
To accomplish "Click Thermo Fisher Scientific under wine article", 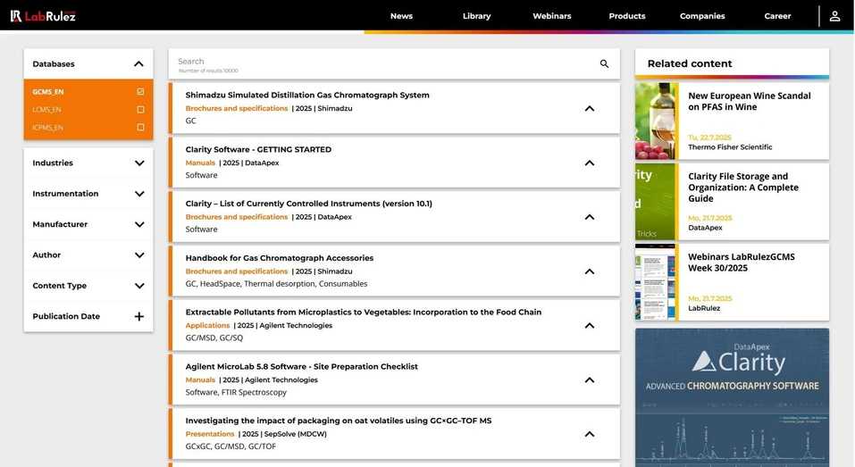I will (x=730, y=147).
